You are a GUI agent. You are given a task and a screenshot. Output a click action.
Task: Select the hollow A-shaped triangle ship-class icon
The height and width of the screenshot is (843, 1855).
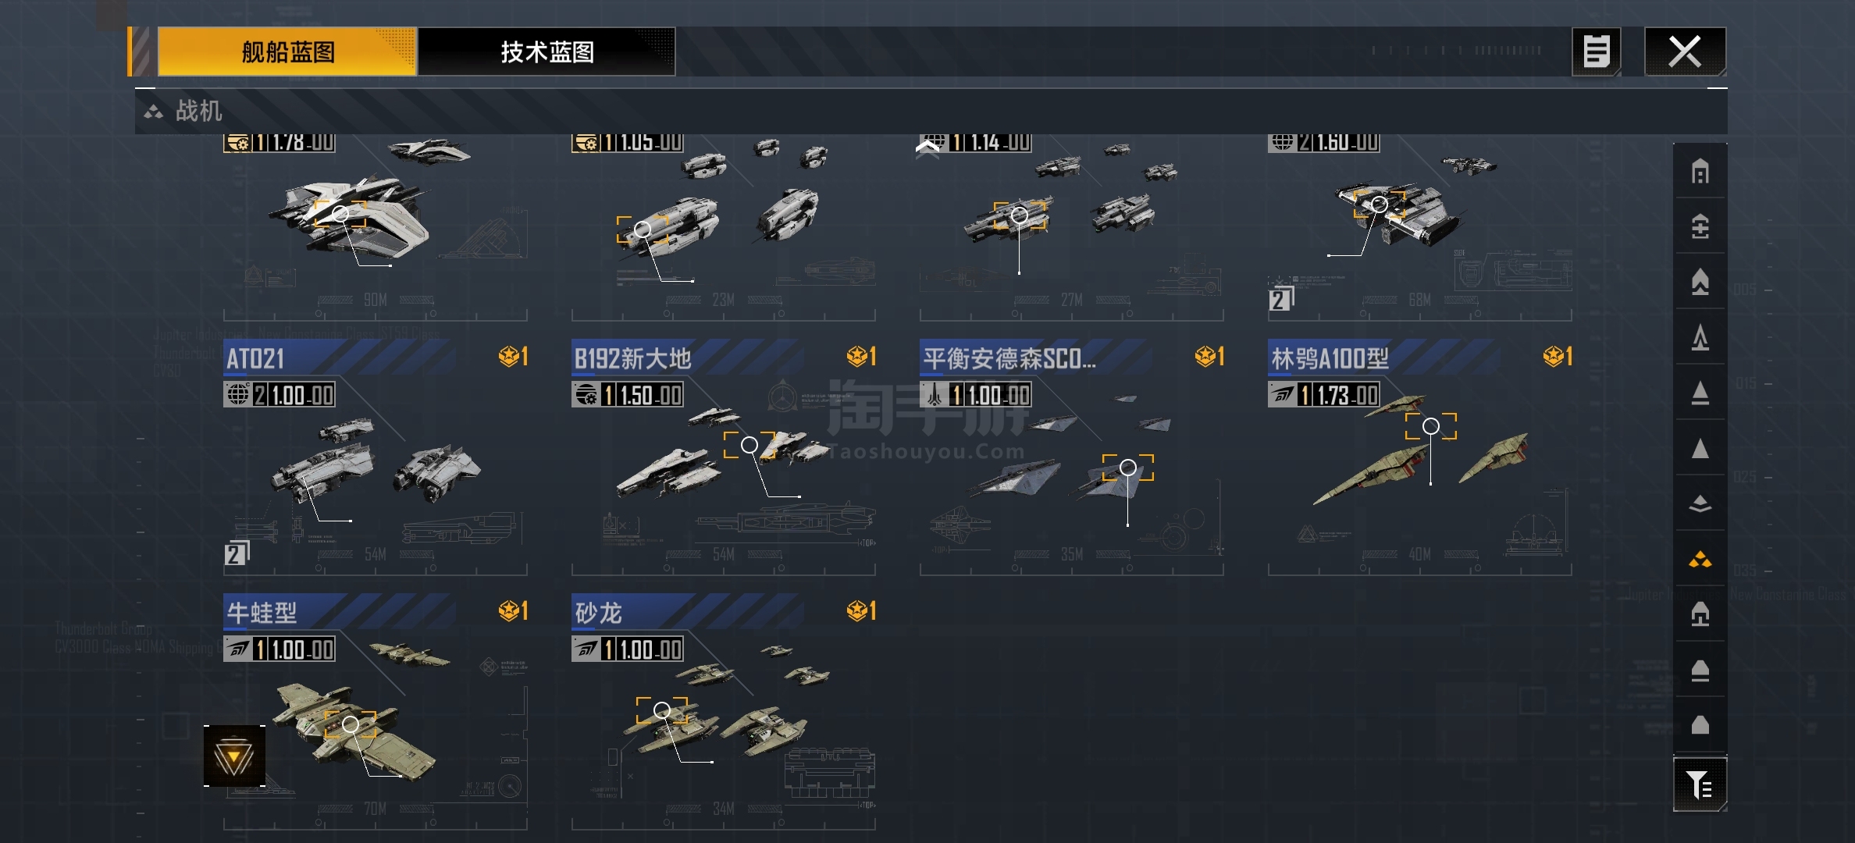pos(1700,338)
